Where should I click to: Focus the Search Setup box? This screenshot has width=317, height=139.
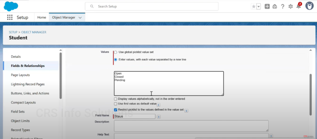click(152, 6)
